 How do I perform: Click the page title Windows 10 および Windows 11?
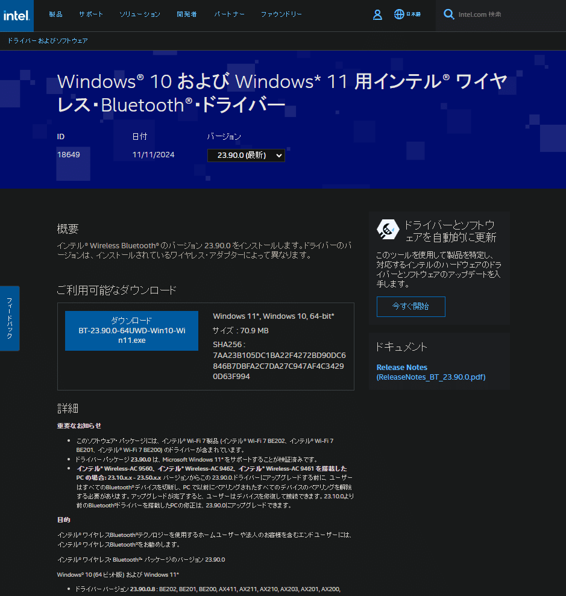(x=281, y=93)
